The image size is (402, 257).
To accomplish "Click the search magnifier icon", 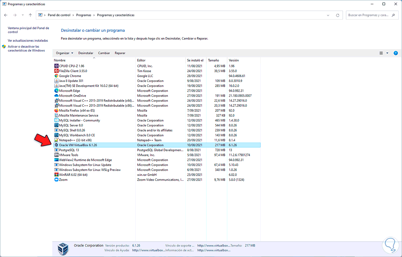I will click(394, 15).
